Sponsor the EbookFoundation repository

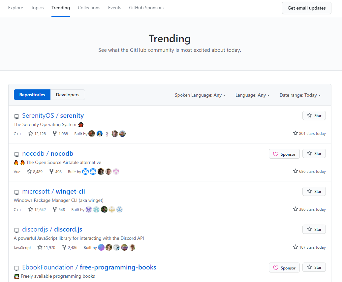(x=284, y=268)
